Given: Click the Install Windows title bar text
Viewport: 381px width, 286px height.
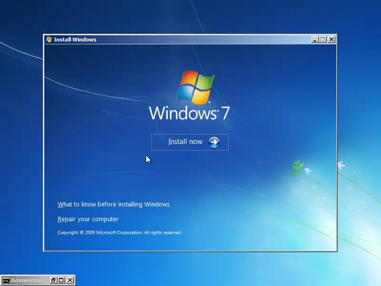Looking at the screenshot, I should pos(75,40).
